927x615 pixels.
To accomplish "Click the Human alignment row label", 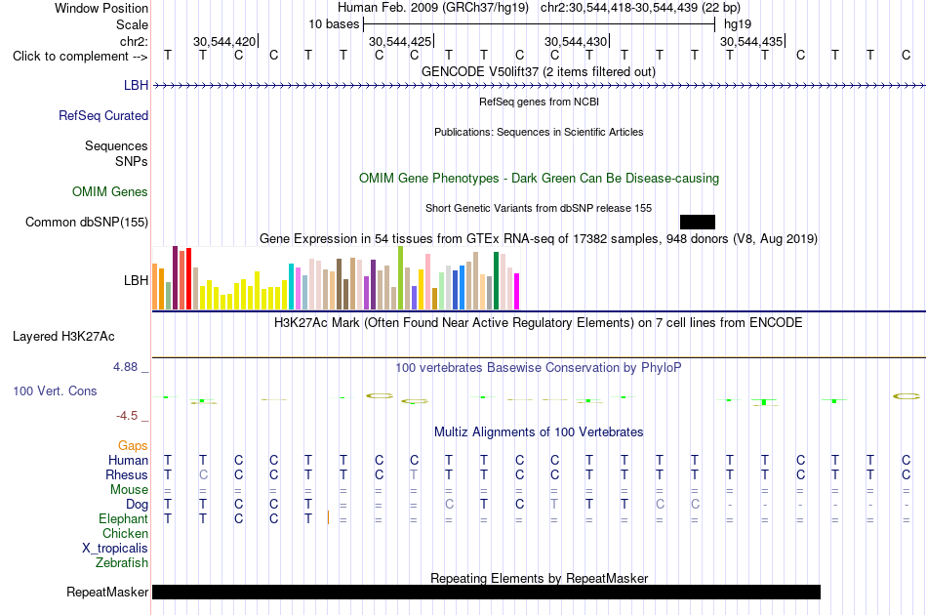I will pyautogui.click(x=128, y=460).
